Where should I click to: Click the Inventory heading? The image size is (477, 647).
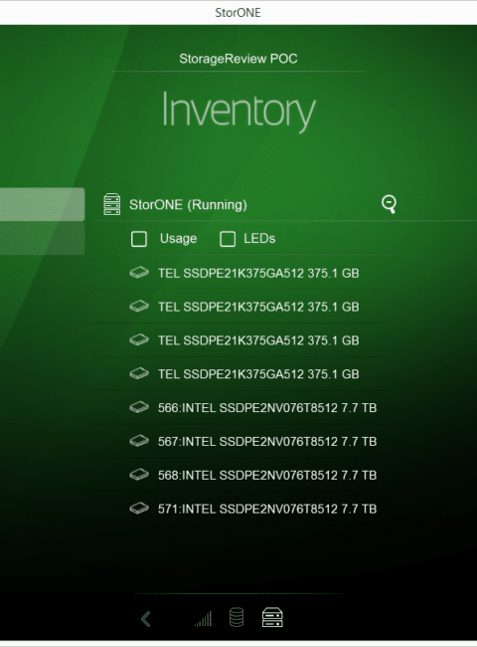pyautogui.click(x=238, y=111)
